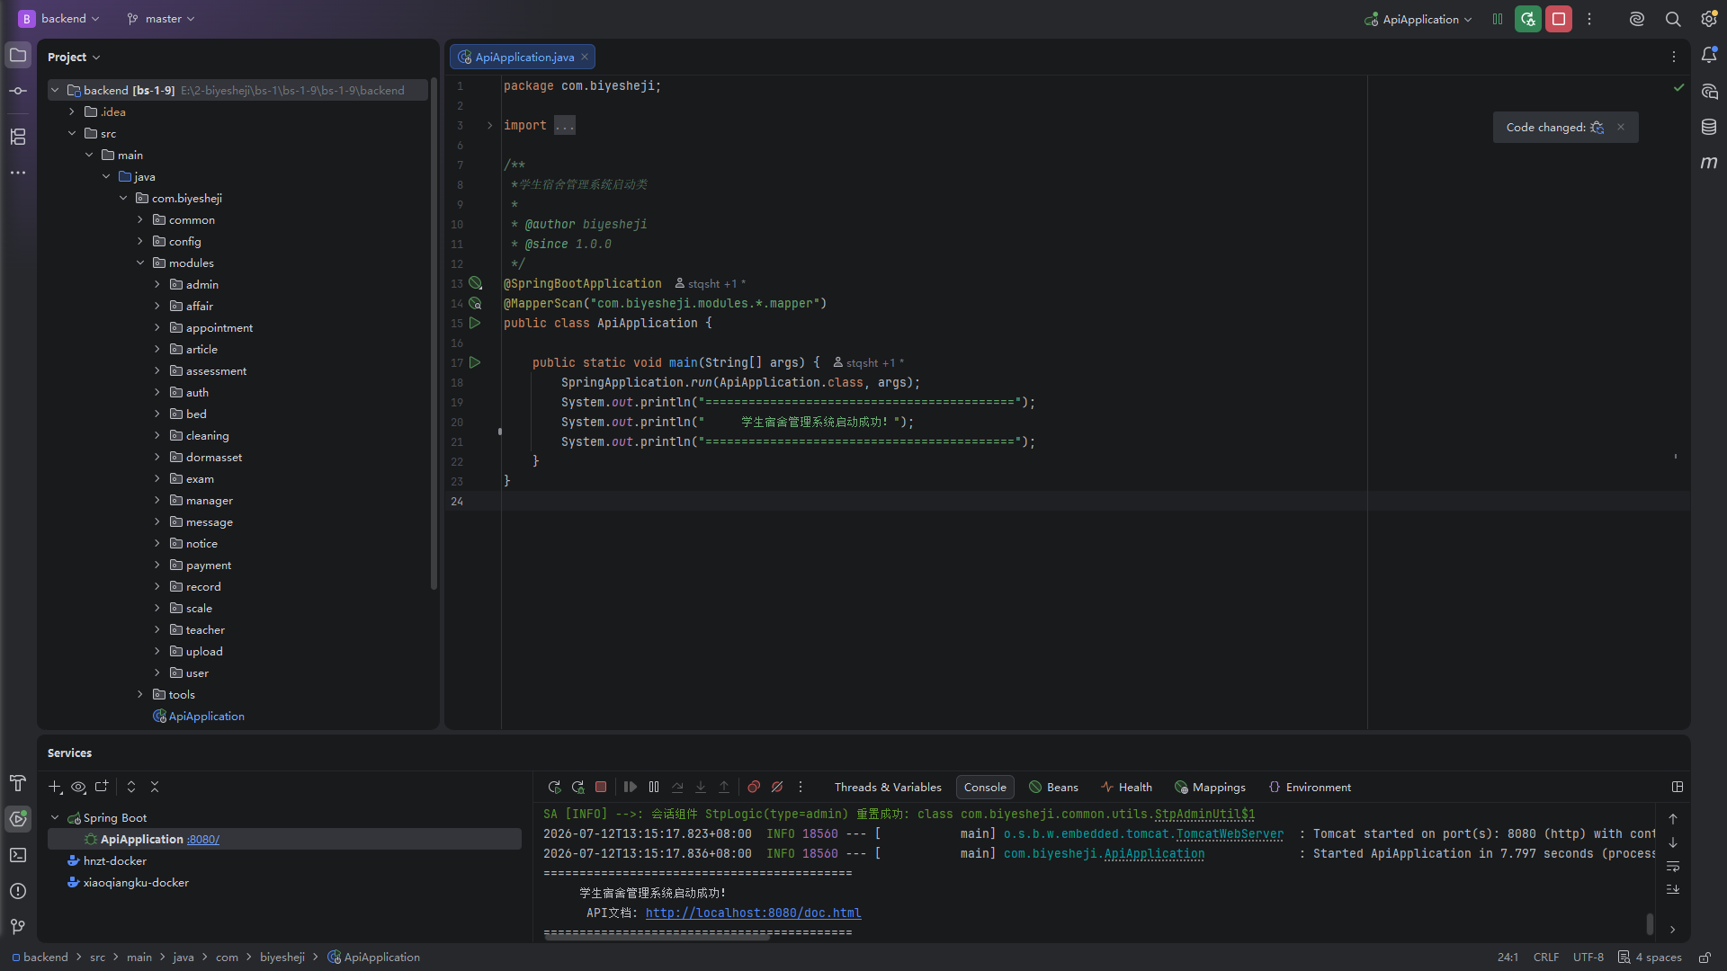Open the Maven tool window
Viewport: 1727px width, 971px height.
1709,163
